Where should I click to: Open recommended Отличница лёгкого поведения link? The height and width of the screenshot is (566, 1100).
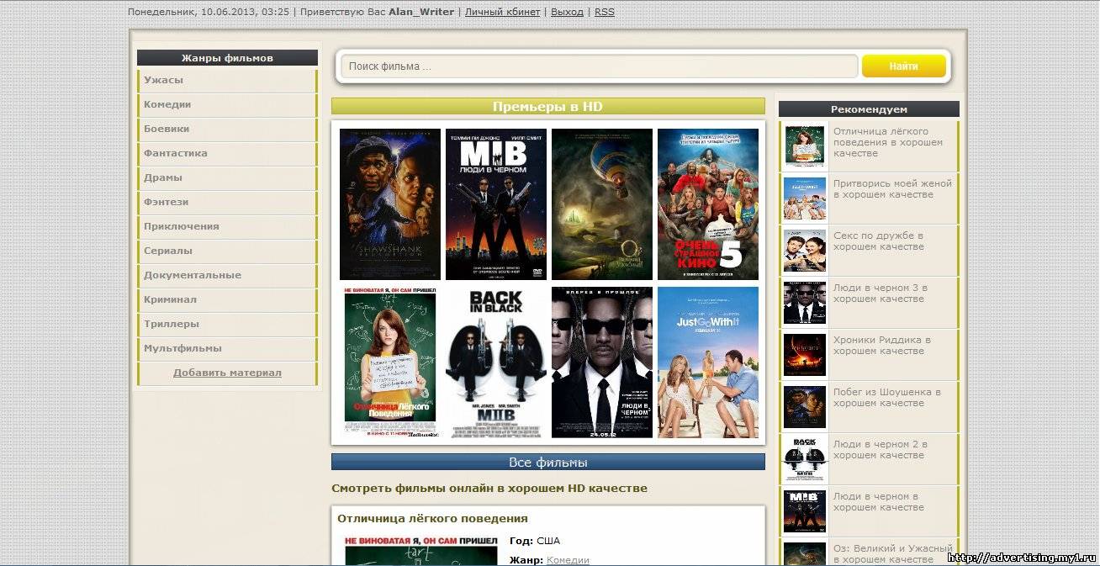[x=888, y=142]
